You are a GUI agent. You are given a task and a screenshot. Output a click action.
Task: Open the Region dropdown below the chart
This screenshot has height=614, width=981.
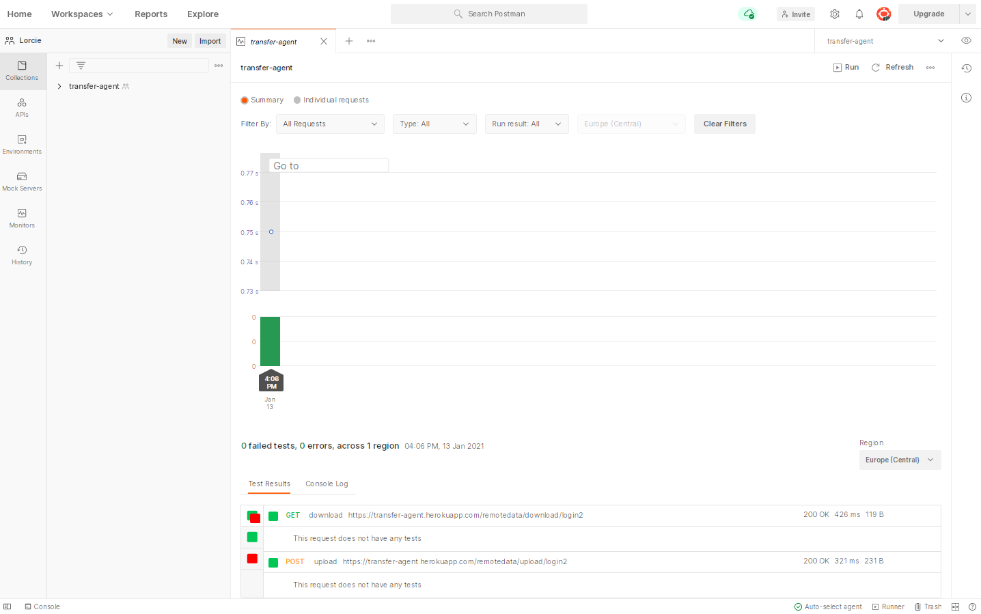coord(900,460)
